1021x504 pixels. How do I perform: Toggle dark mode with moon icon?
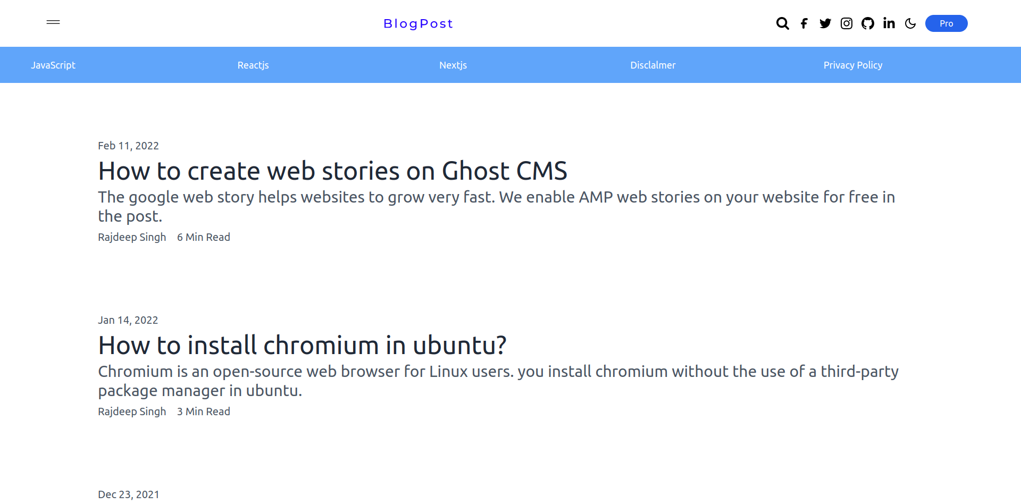910,23
